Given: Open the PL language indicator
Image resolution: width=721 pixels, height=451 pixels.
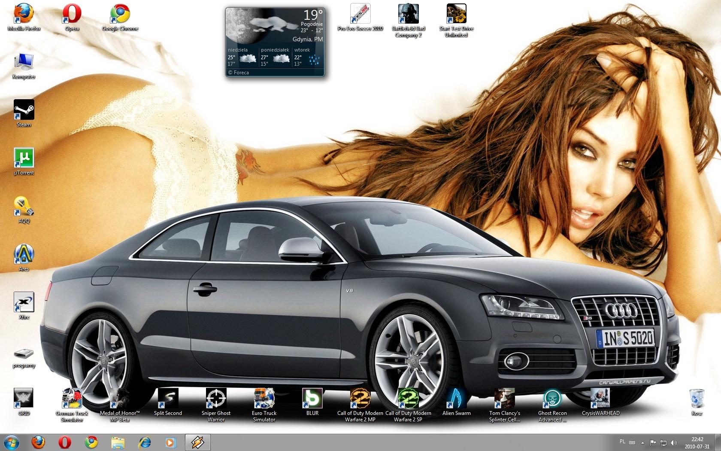Looking at the screenshot, I should [x=623, y=442].
